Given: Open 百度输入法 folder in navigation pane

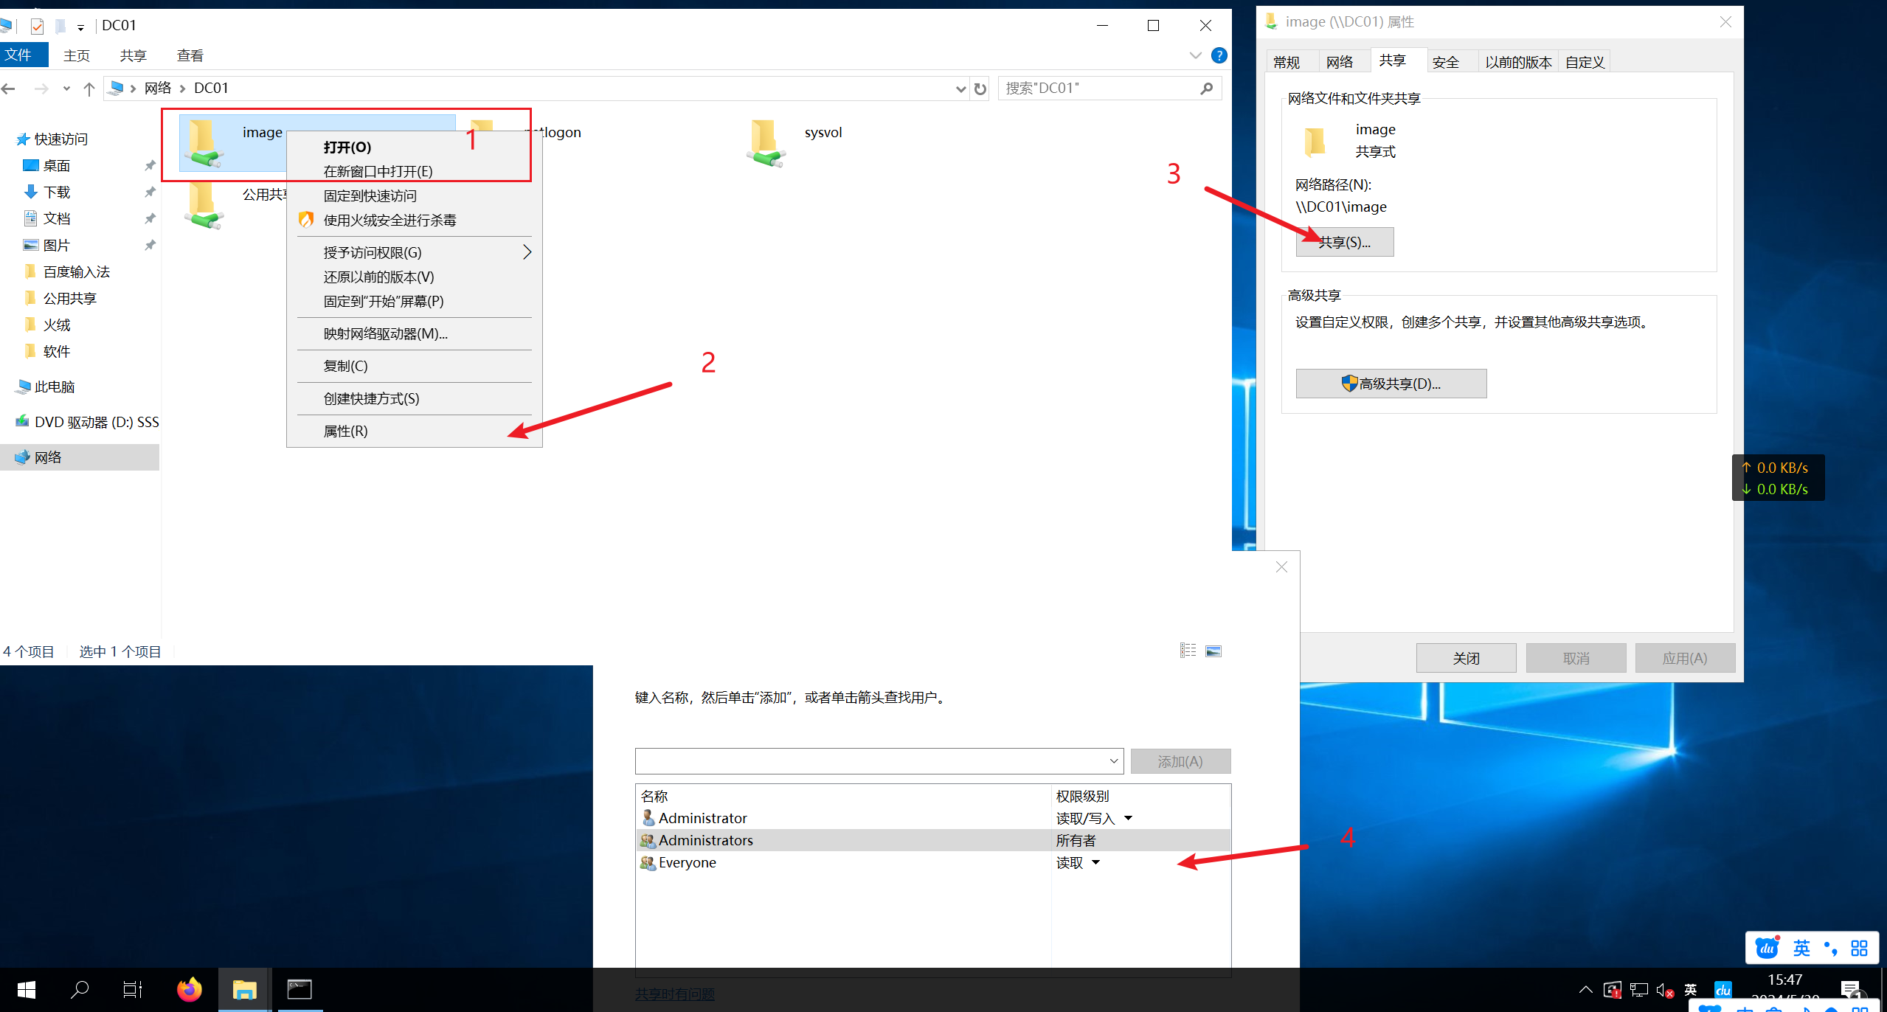Looking at the screenshot, I should coord(76,271).
